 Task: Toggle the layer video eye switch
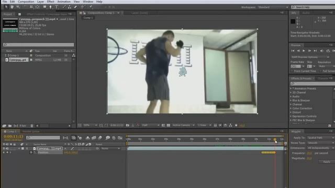point(4,148)
